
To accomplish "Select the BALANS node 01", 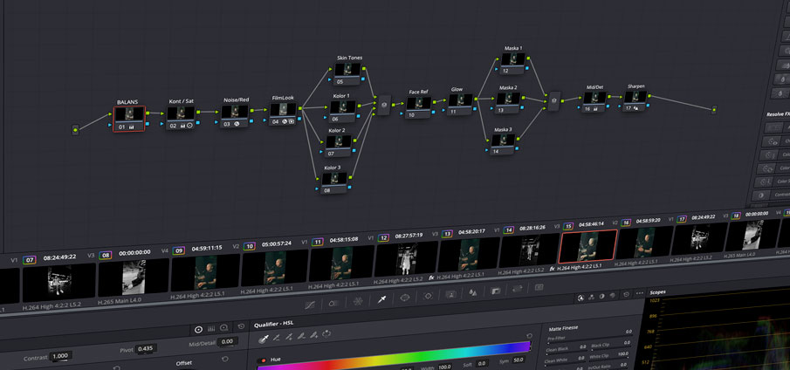I will (x=129, y=114).
